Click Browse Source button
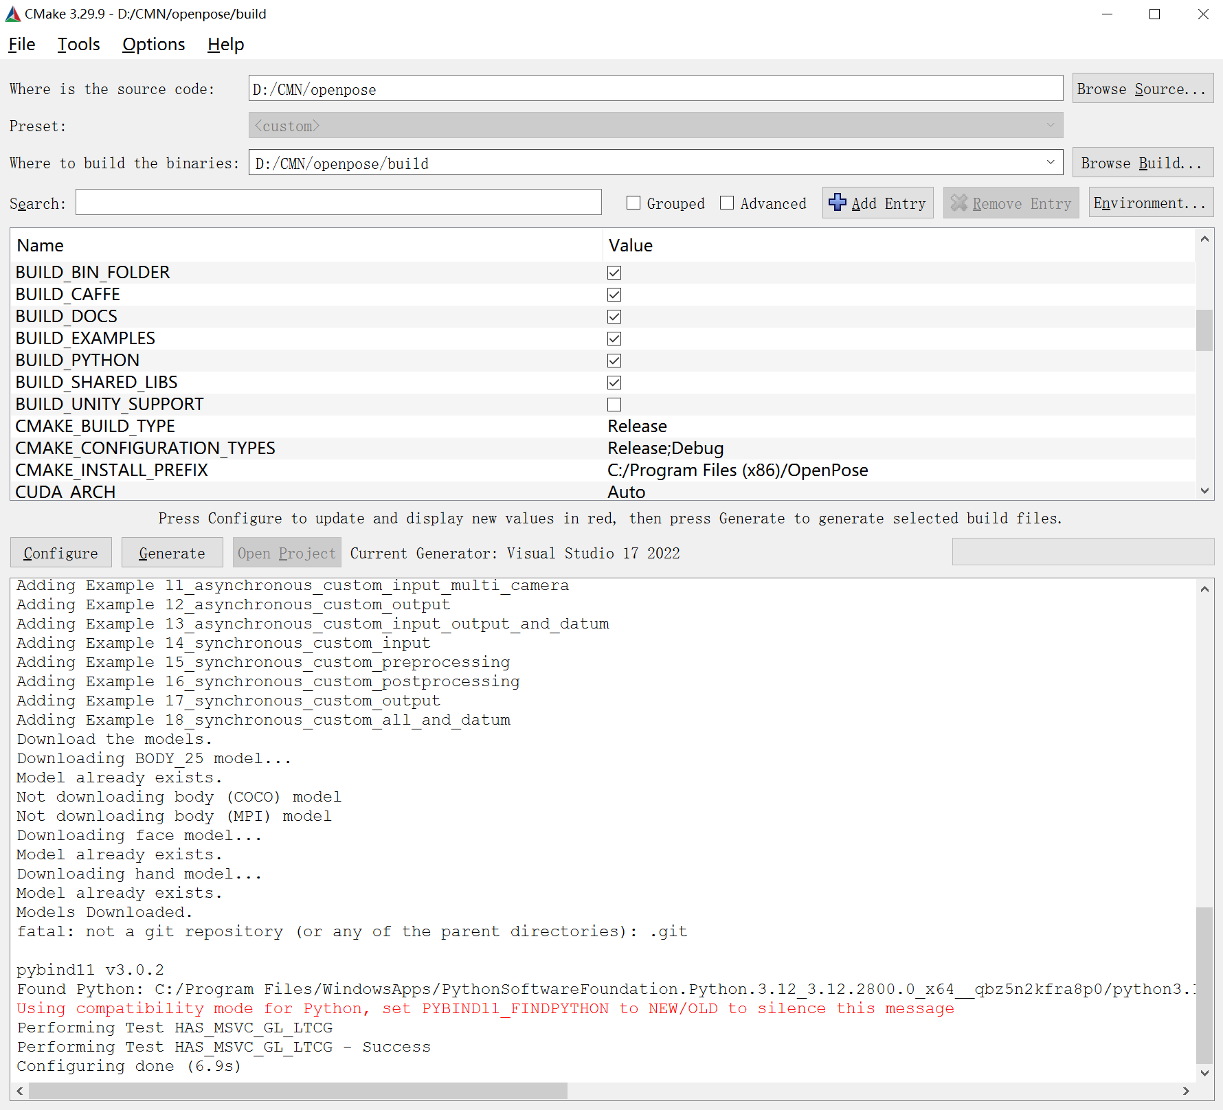This screenshot has height=1110, width=1223. [1143, 88]
